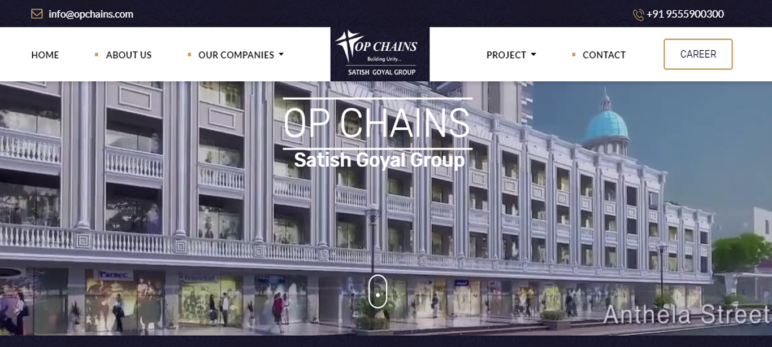Click the phone handset icon
Image resolution: width=772 pixels, height=347 pixels.
point(639,15)
